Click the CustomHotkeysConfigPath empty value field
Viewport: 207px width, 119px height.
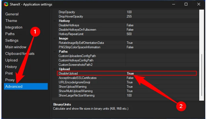coord(162,60)
